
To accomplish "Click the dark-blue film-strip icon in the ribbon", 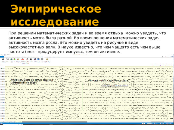I will (x=35, y=59).
